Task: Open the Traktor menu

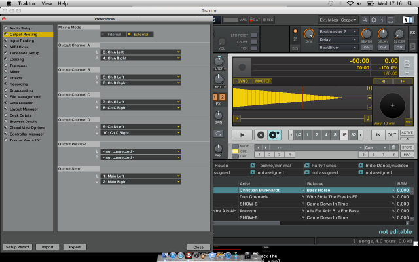Action: click(26, 3)
